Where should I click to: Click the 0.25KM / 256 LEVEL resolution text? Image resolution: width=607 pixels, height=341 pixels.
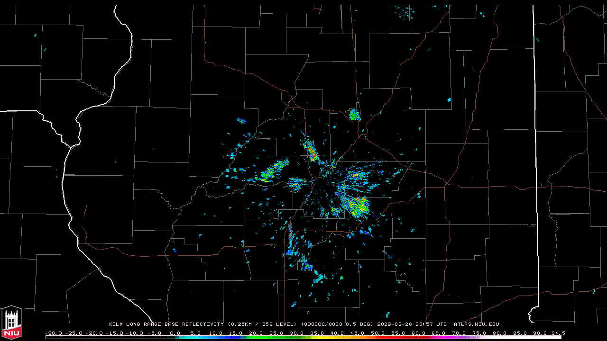[262, 324]
